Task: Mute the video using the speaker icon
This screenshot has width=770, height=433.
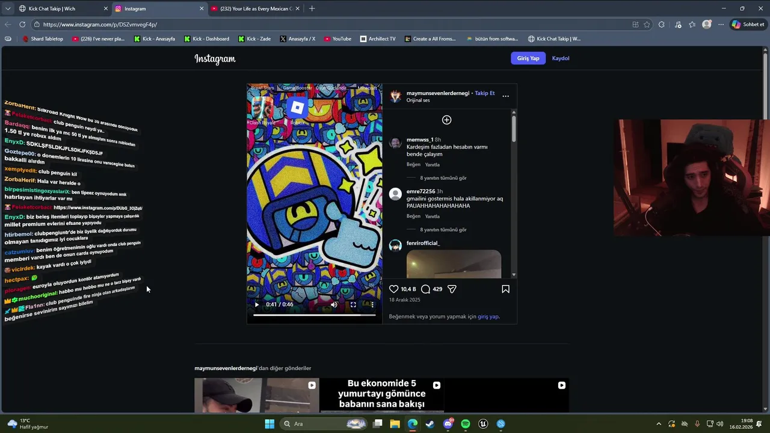Action: tap(334, 304)
